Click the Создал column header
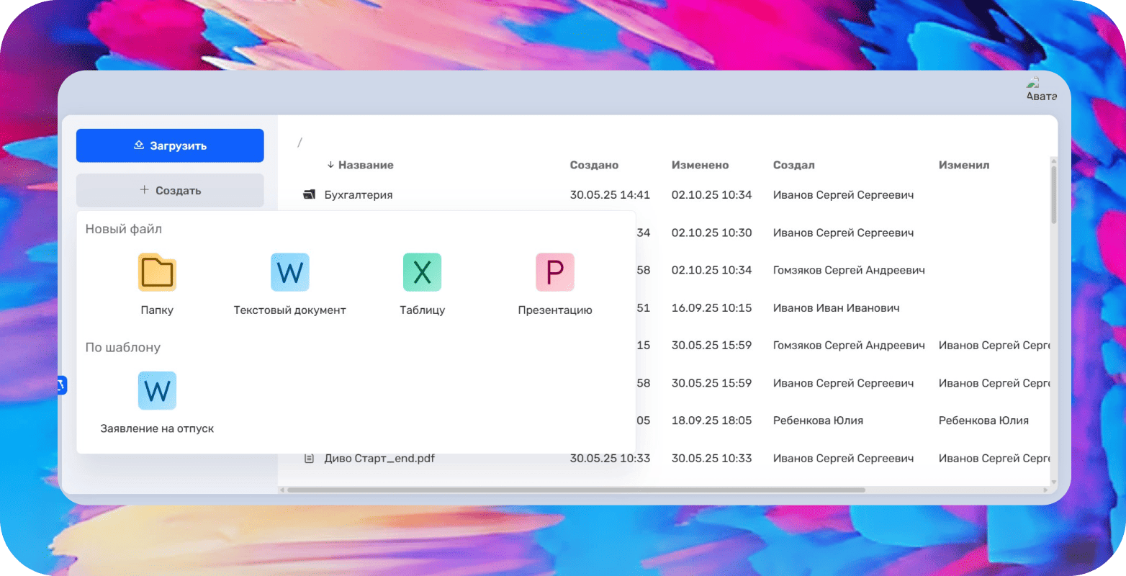The image size is (1126, 576). 793,165
